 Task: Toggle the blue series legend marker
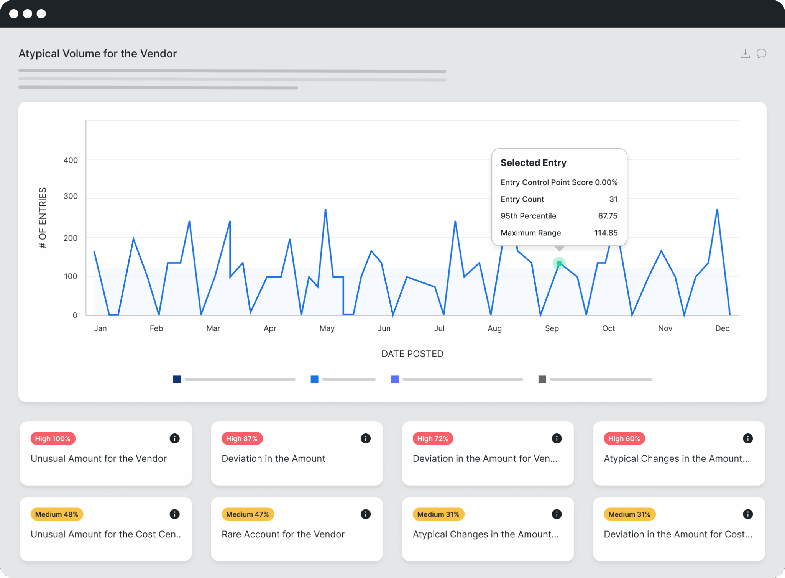click(314, 379)
